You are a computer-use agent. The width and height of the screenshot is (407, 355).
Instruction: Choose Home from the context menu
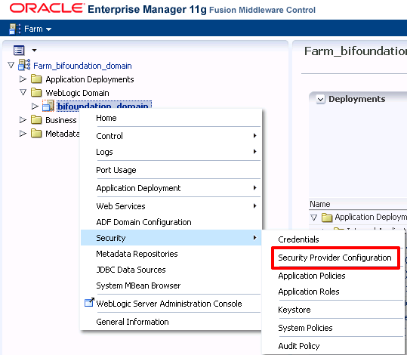point(171,118)
